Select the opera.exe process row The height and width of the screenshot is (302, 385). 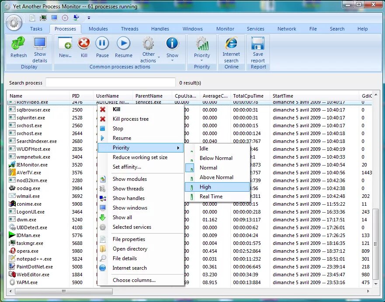190,251
